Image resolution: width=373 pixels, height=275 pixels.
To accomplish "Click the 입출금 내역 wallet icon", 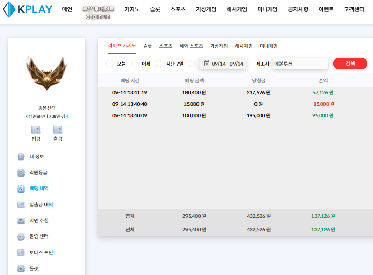I will click(21, 205).
